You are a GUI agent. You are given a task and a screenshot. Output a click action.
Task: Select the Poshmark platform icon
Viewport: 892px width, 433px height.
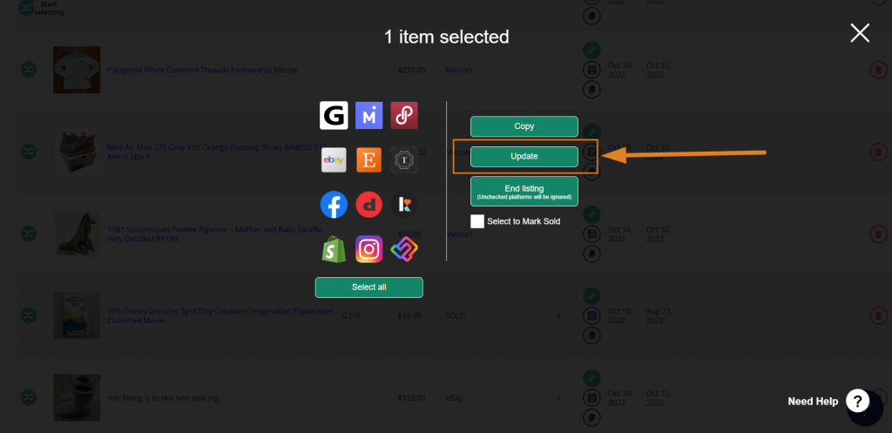pos(404,116)
